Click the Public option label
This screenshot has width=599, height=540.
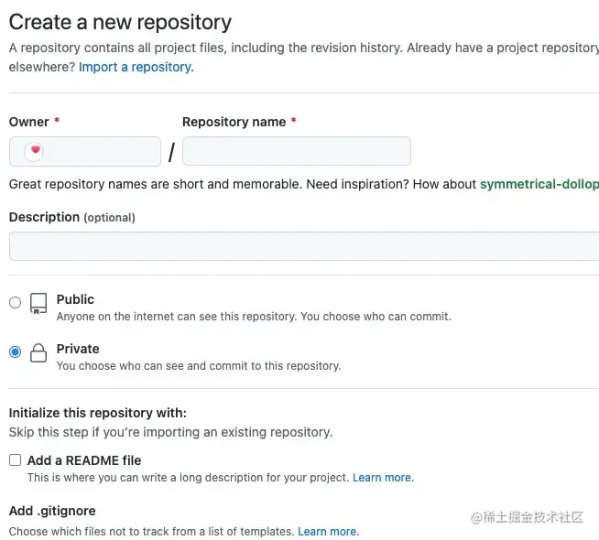[x=75, y=299]
